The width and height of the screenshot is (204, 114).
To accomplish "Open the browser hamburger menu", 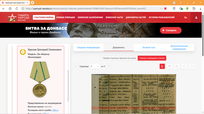I will click(181, 3).
